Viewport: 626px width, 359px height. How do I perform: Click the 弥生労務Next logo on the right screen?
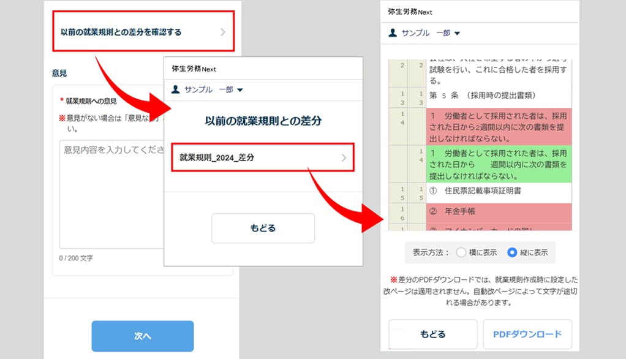pos(410,12)
